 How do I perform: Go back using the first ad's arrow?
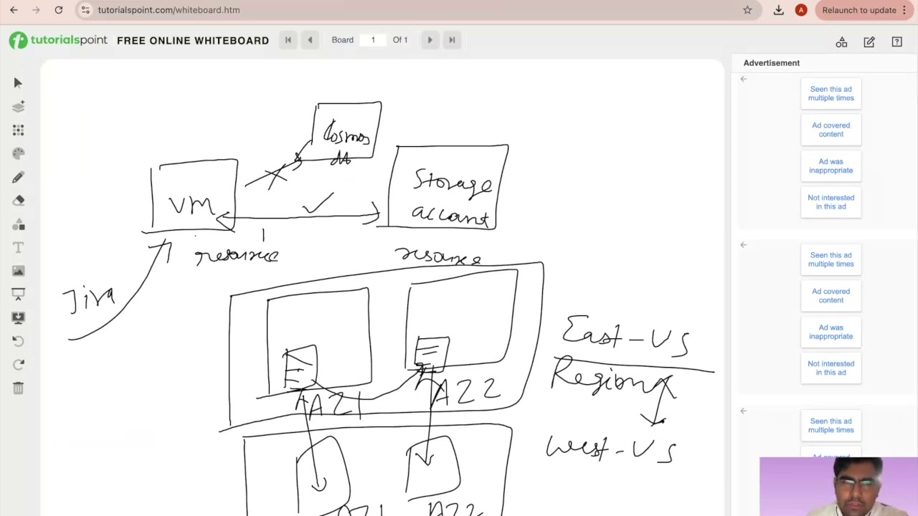point(744,79)
